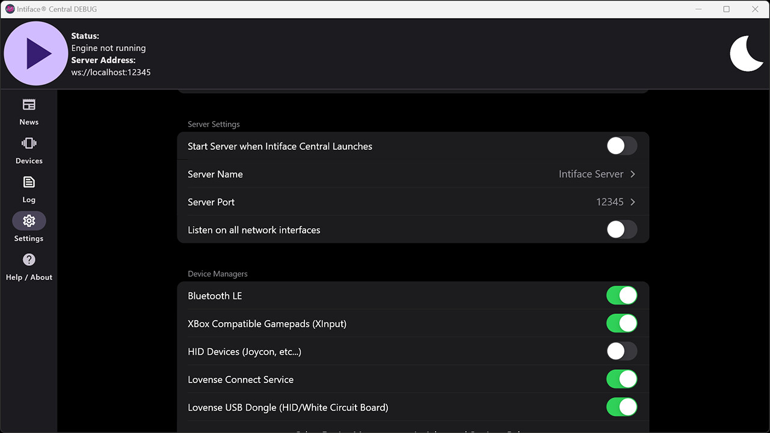Click the ws://localhost:12345 server address
The image size is (770, 433).
[x=111, y=72]
